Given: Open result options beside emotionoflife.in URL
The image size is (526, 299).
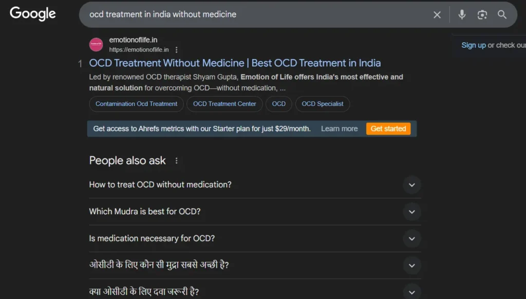Looking at the screenshot, I should tap(177, 50).
